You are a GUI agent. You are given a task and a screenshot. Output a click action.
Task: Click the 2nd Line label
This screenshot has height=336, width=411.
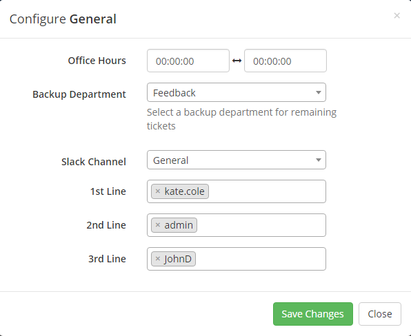106,225
